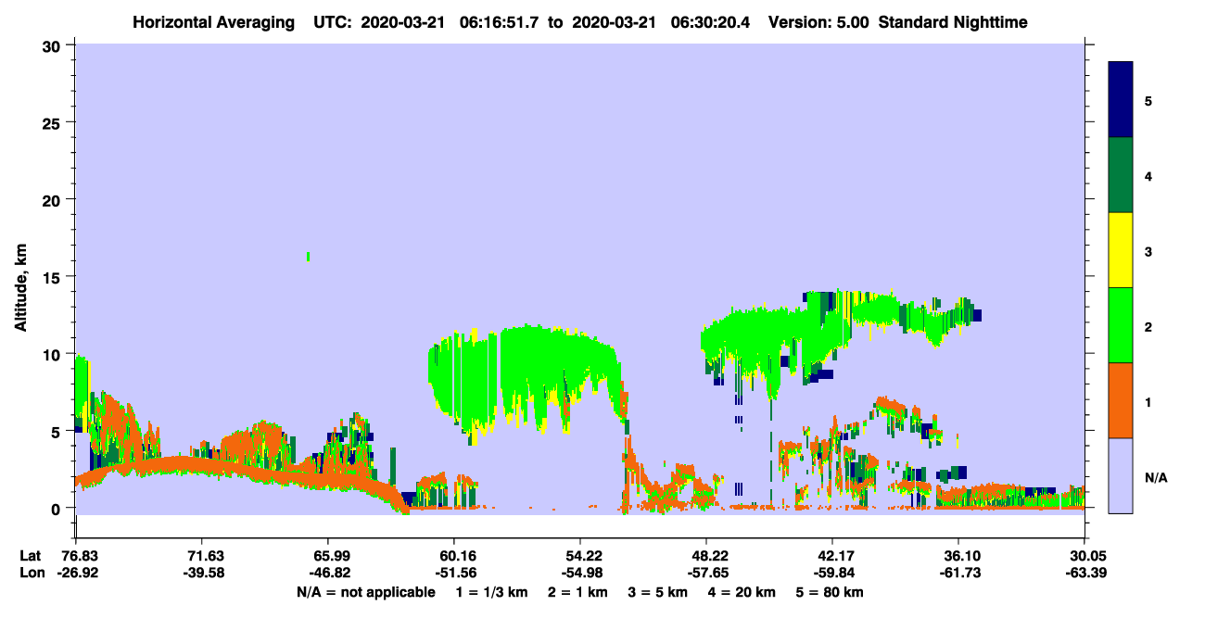1205x618 pixels.
Task: Click the y-axis tick label 15
Action: (x=54, y=277)
